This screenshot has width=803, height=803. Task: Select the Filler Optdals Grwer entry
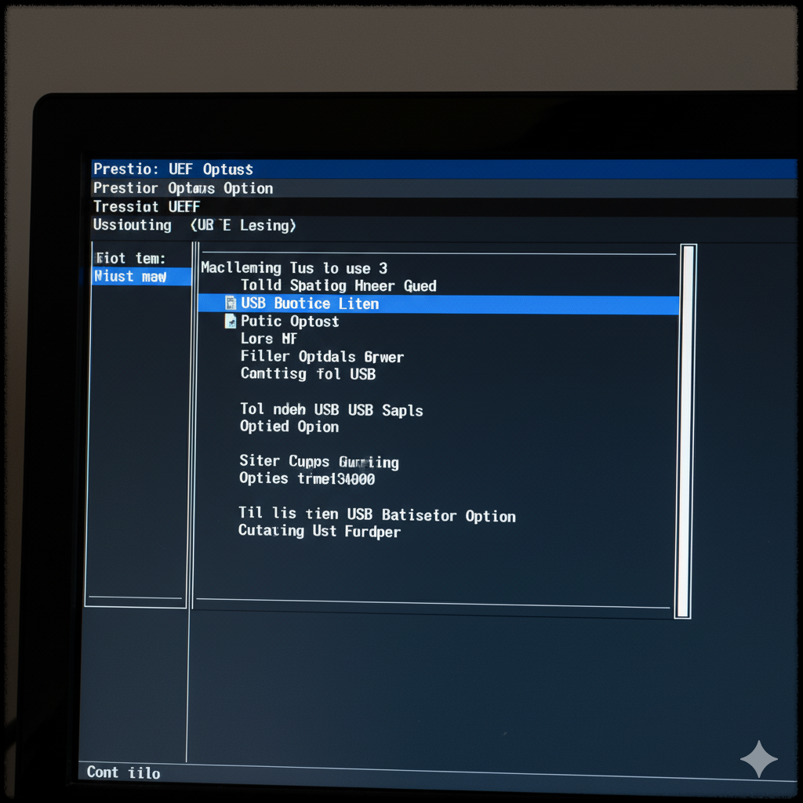pos(322,357)
